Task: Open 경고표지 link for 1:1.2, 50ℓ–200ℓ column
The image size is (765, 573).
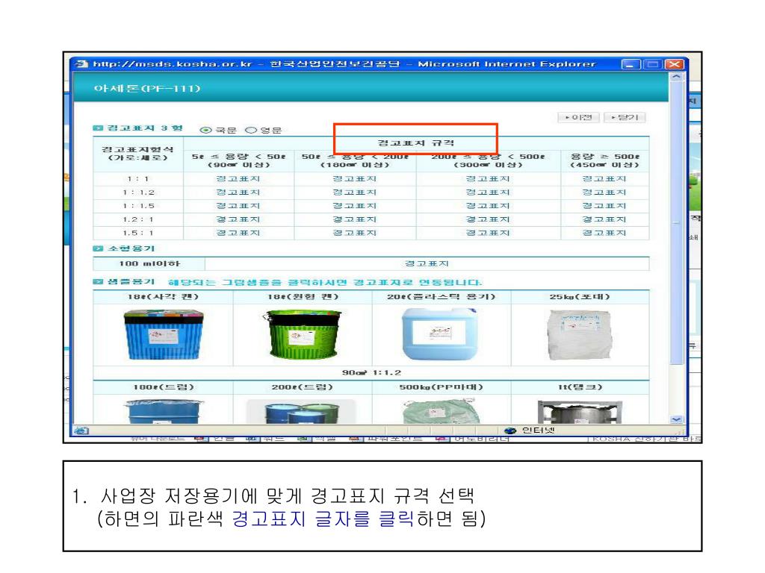Action: tap(355, 192)
